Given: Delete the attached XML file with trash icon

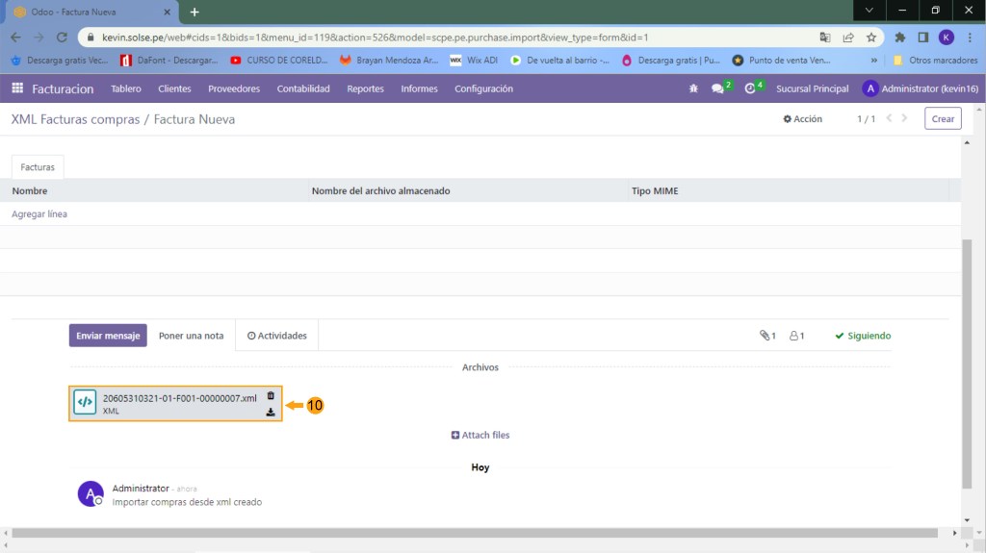Looking at the screenshot, I should tap(271, 395).
